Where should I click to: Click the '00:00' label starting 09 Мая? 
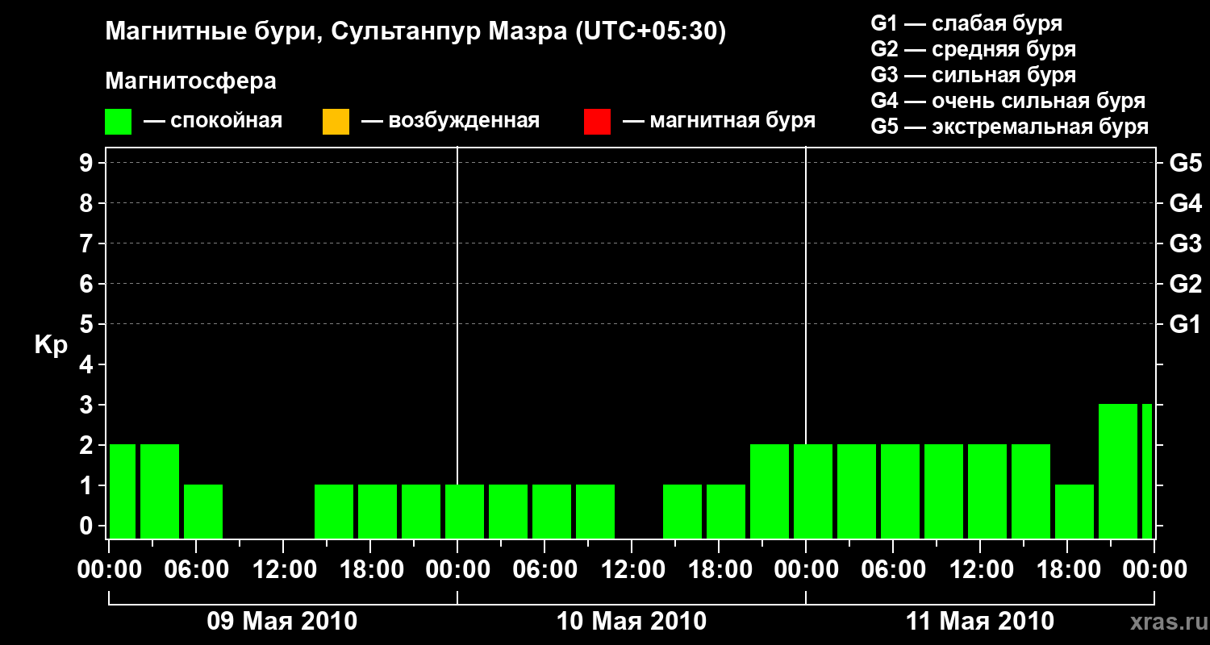pos(108,569)
